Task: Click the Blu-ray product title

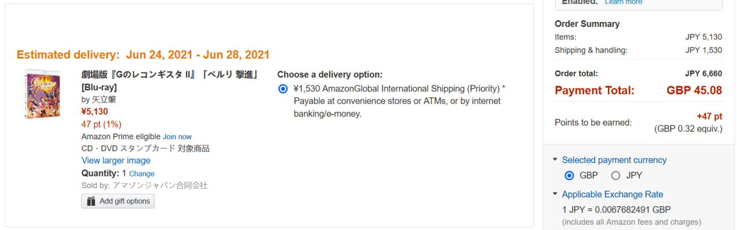Action: tap(169, 75)
